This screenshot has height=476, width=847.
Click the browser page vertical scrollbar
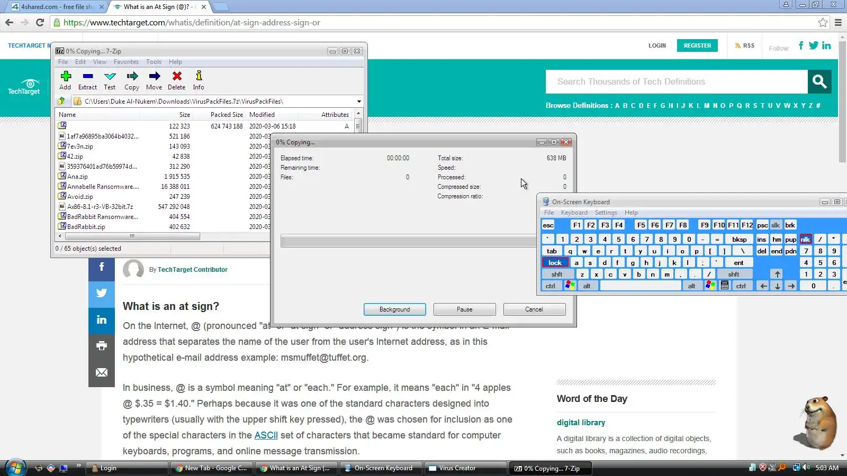pos(842,100)
